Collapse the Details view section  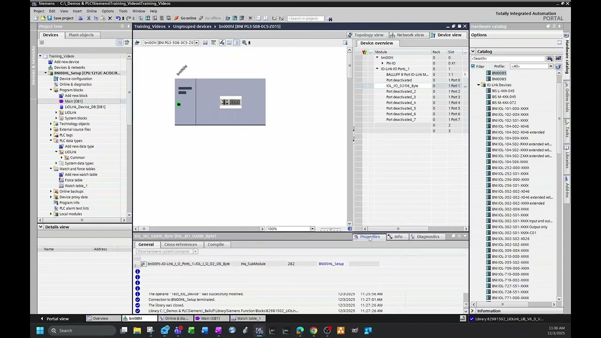(41, 227)
